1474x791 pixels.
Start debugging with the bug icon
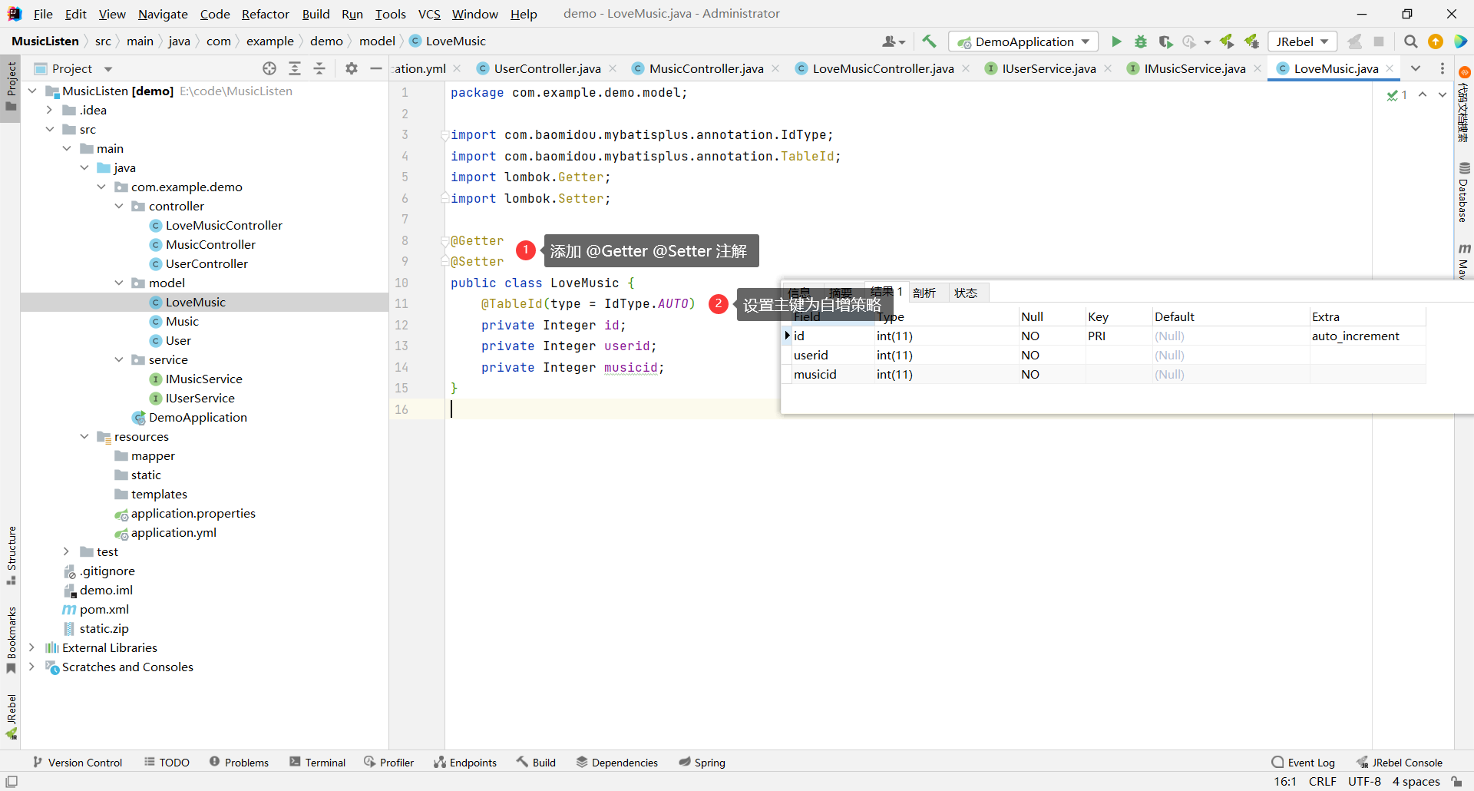tap(1141, 41)
